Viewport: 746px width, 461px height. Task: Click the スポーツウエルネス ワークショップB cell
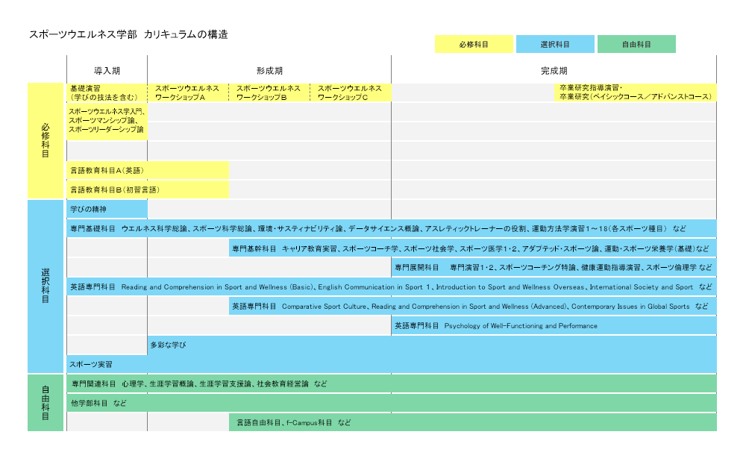pyautogui.click(x=270, y=92)
